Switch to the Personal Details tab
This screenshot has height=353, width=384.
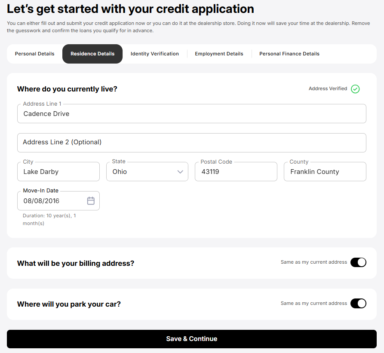click(34, 54)
